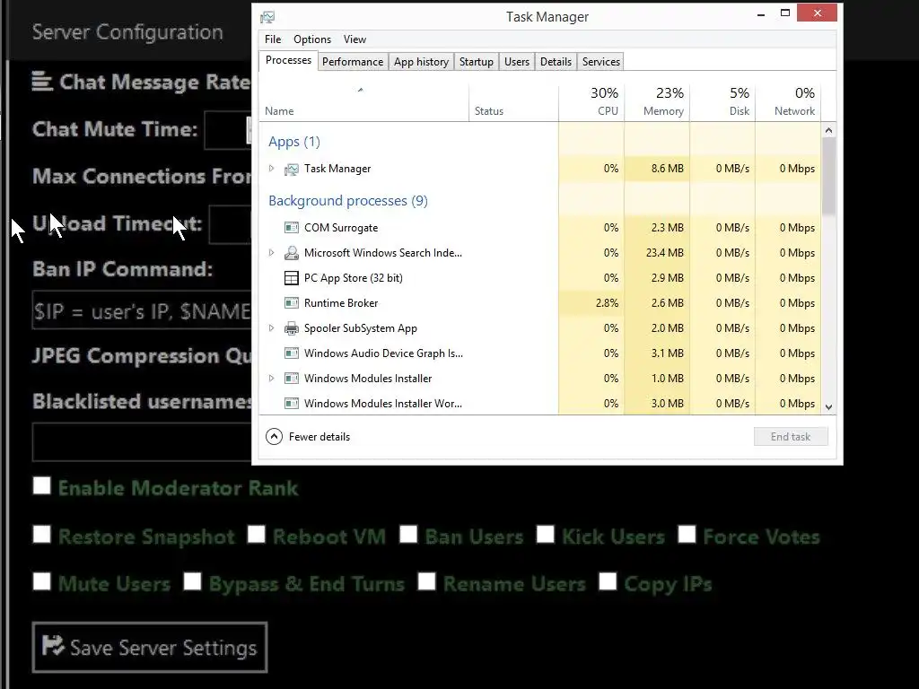Sort by the Disk column header
Image resolution: width=919 pixels, height=689 pixels.
pos(722,102)
